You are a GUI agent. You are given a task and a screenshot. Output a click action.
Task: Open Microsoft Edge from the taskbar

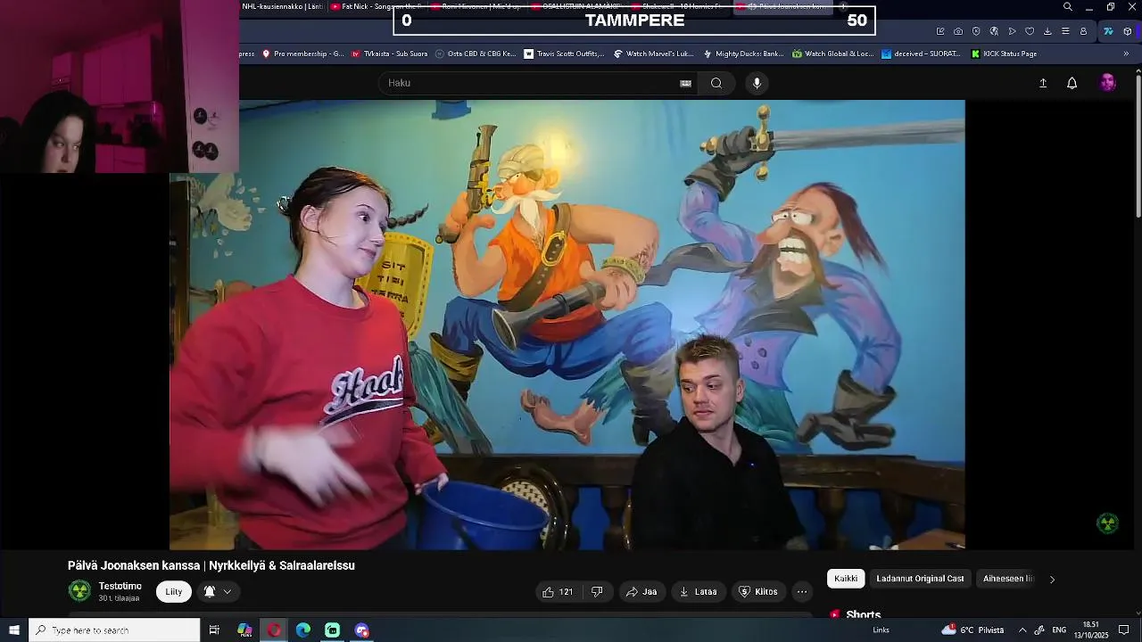[x=303, y=630]
